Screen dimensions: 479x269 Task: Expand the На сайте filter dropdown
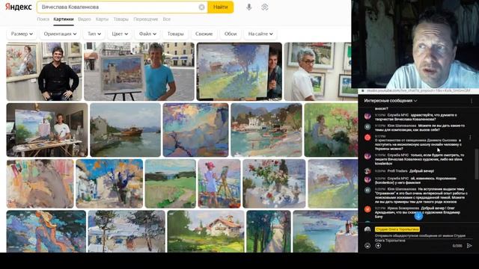260,34
